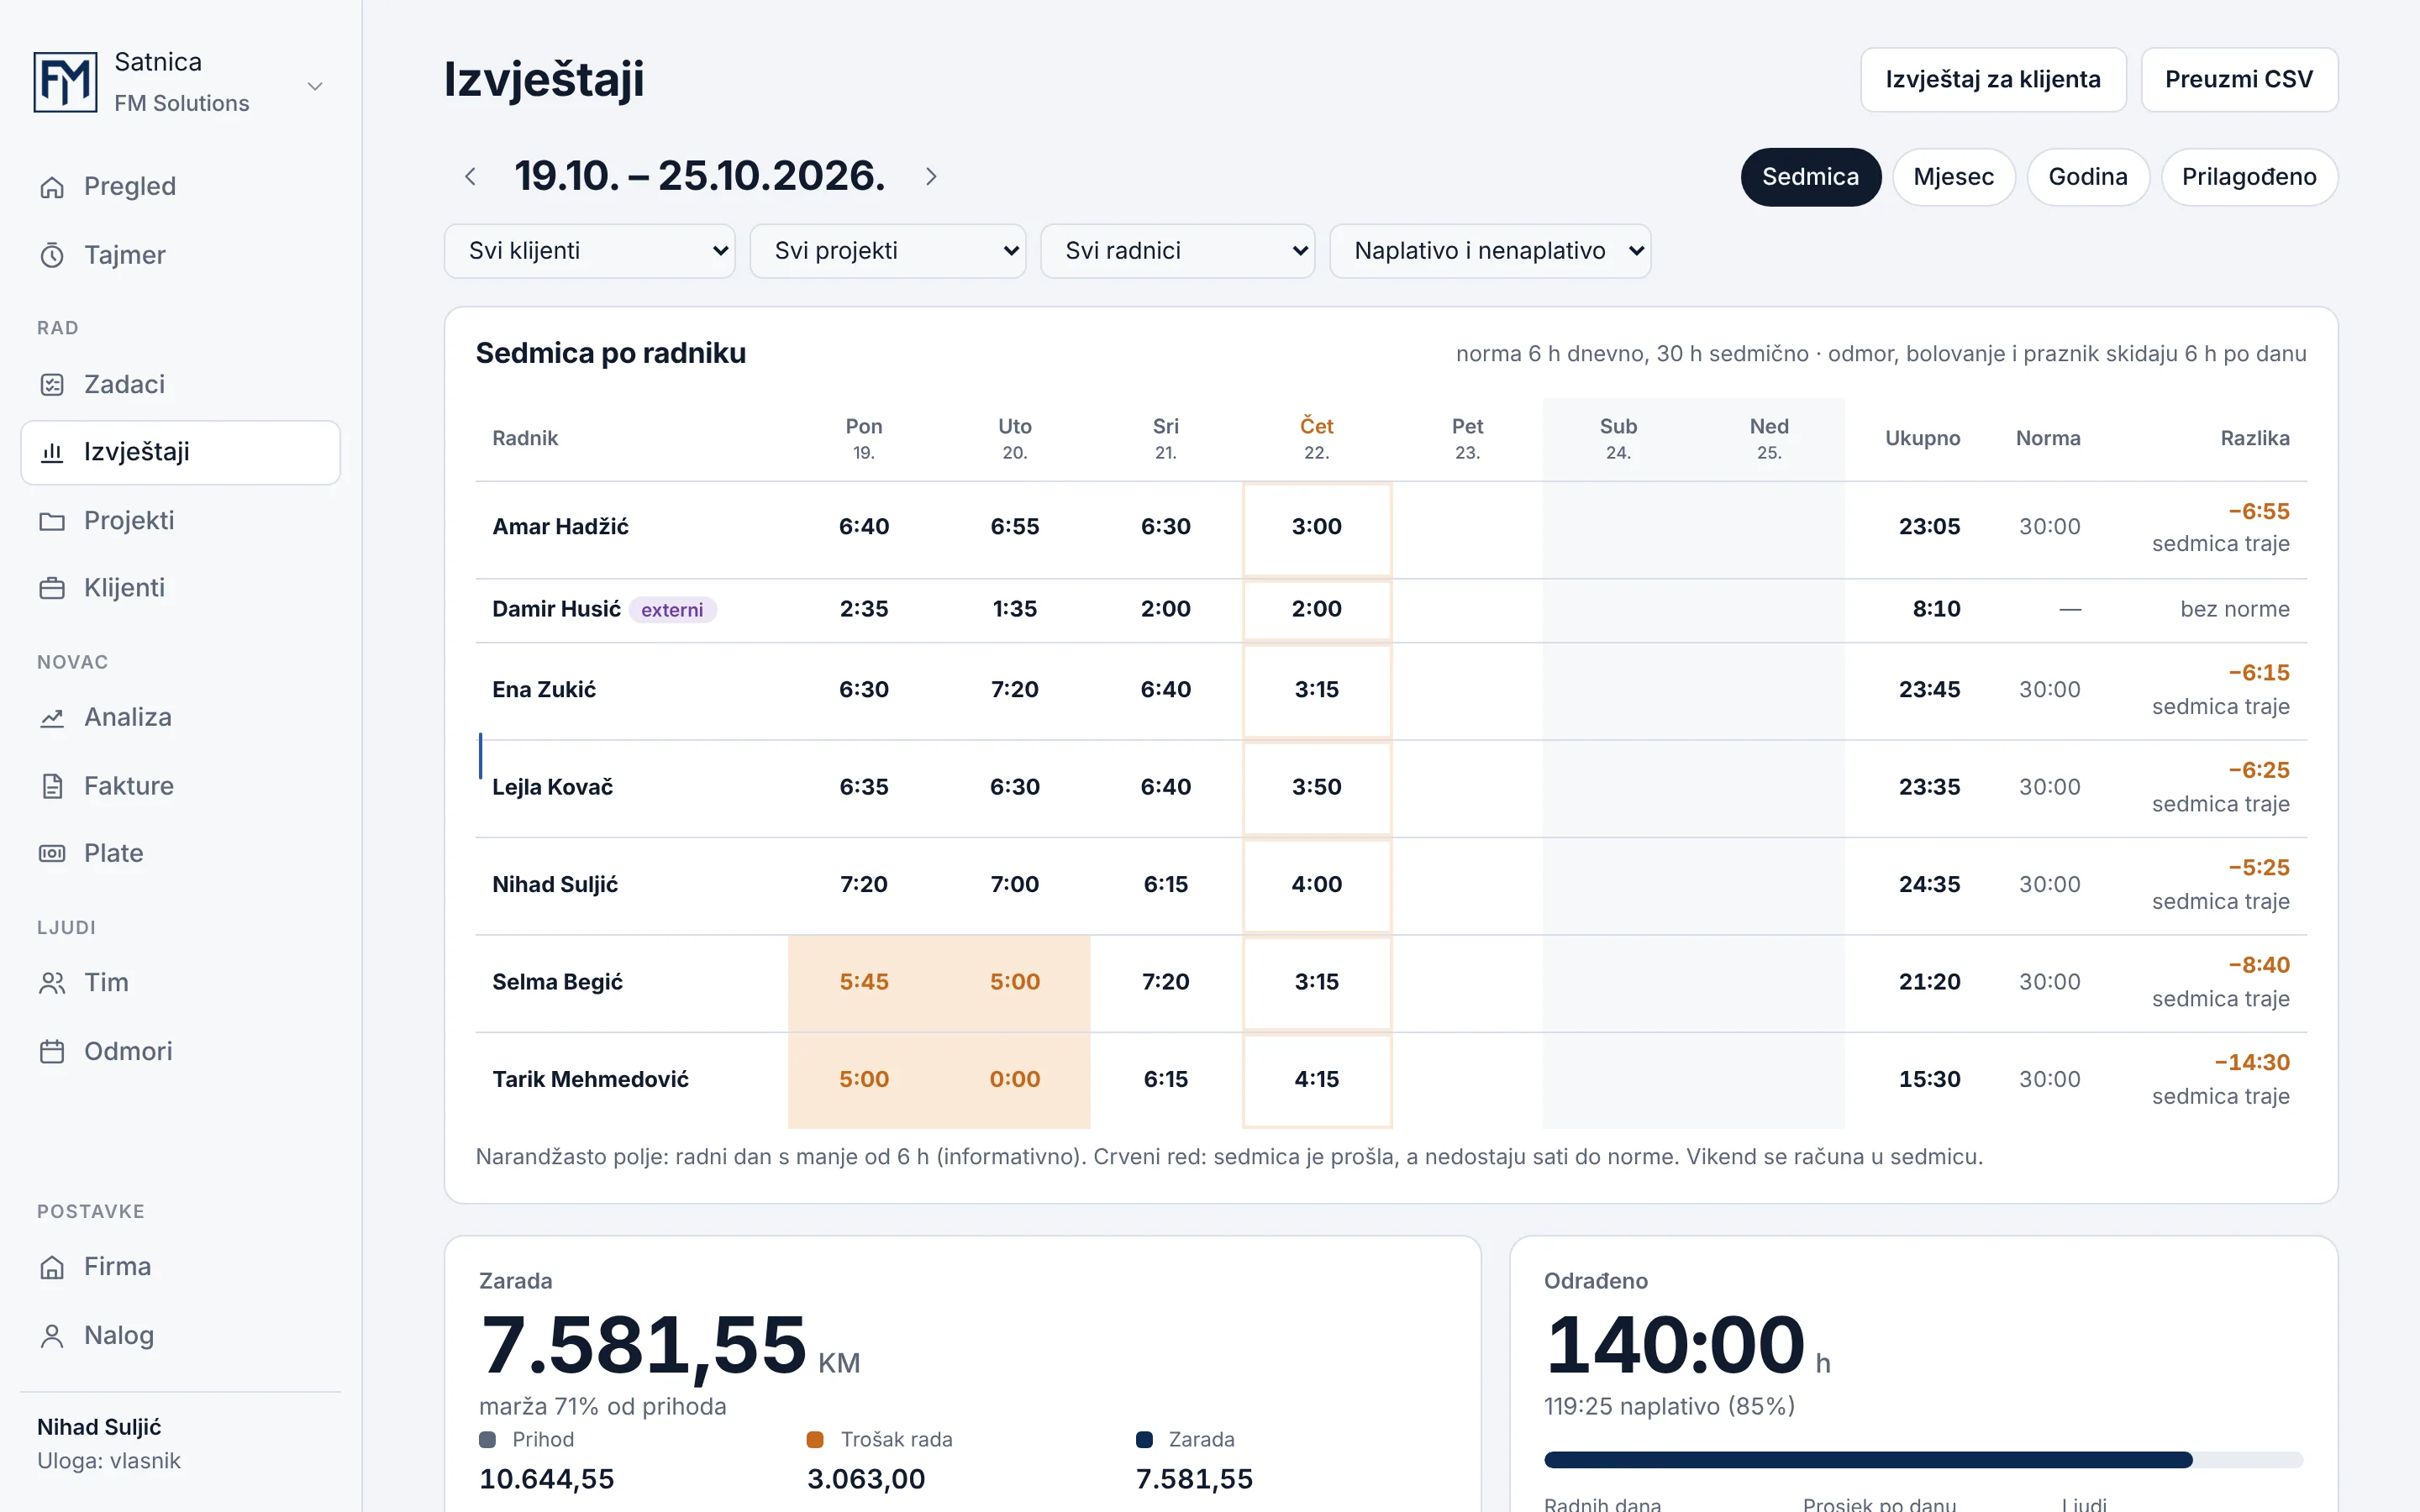
Task: Open the Svi radnici dropdown
Action: pos(1177,251)
